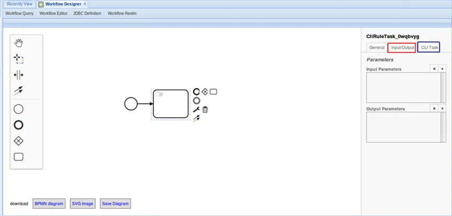The image size is (452, 216).
Task: Open Workflow Query menu
Action: click(x=19, y=13)
